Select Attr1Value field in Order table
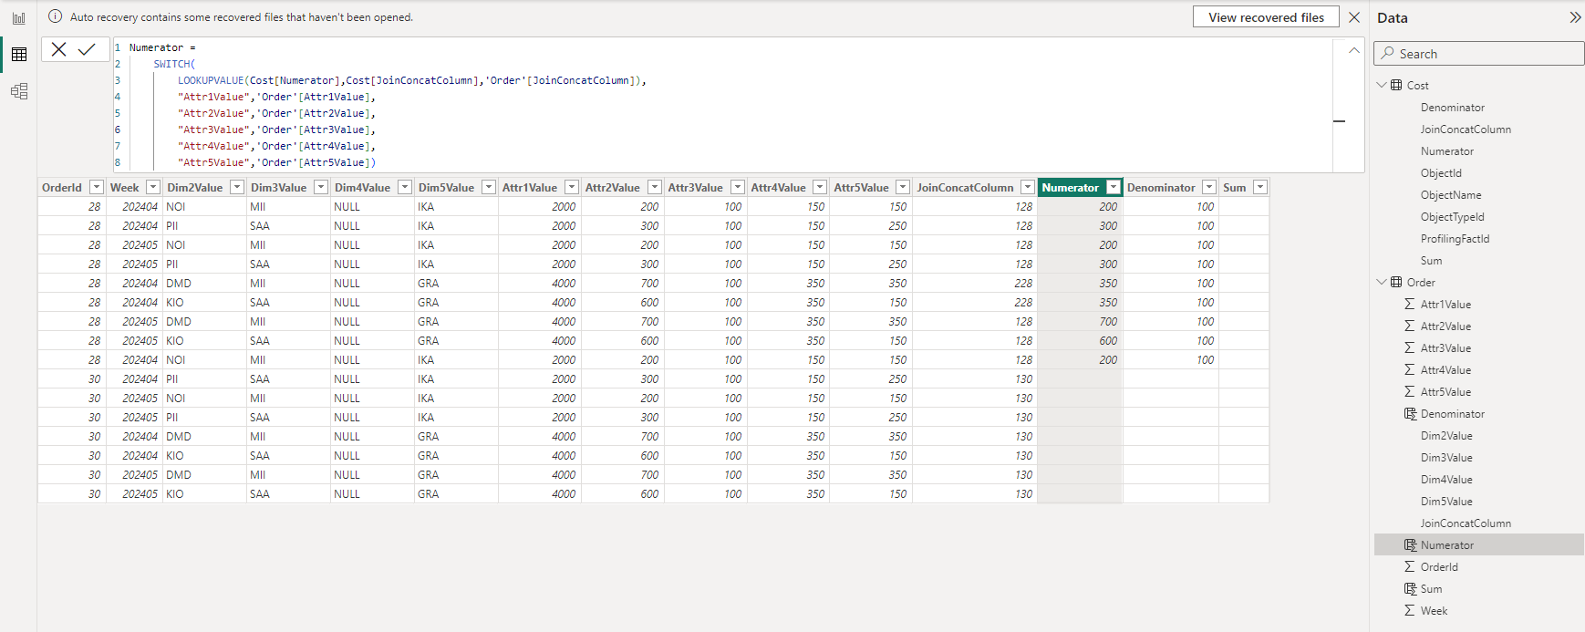The image size is (1585, 632). (x=1445, y=305)
